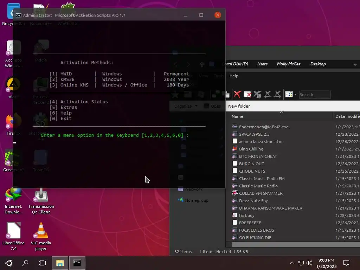Select file adamn lanza simulator
Image resolution: width=360 pixels, height=270 pixels.
point(261,142)
